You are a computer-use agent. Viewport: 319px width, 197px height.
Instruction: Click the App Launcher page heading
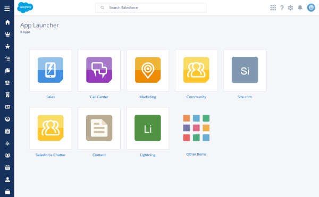click(x=39, y=25)
